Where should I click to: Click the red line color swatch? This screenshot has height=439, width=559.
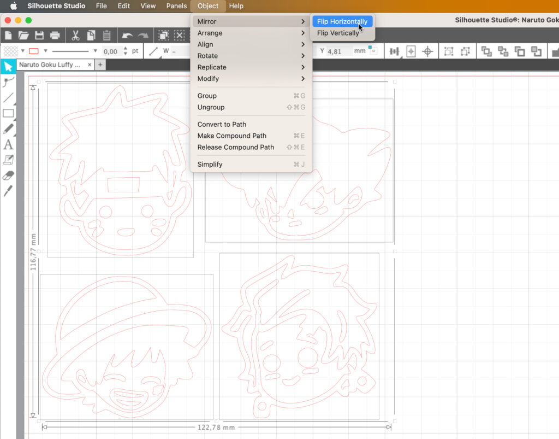34,51
